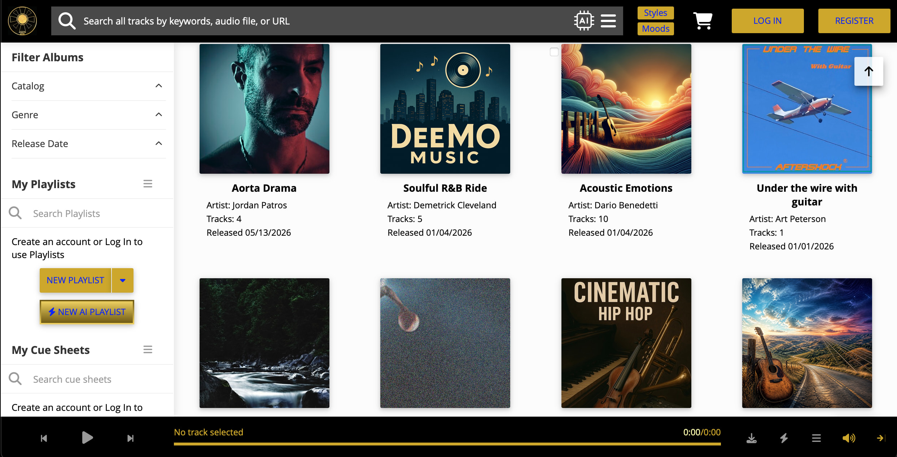Skip to next track in player
This screenshot has width=897, height=457.
(131, 438)
